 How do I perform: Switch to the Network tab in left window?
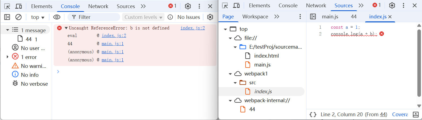[x=98, y=6]
